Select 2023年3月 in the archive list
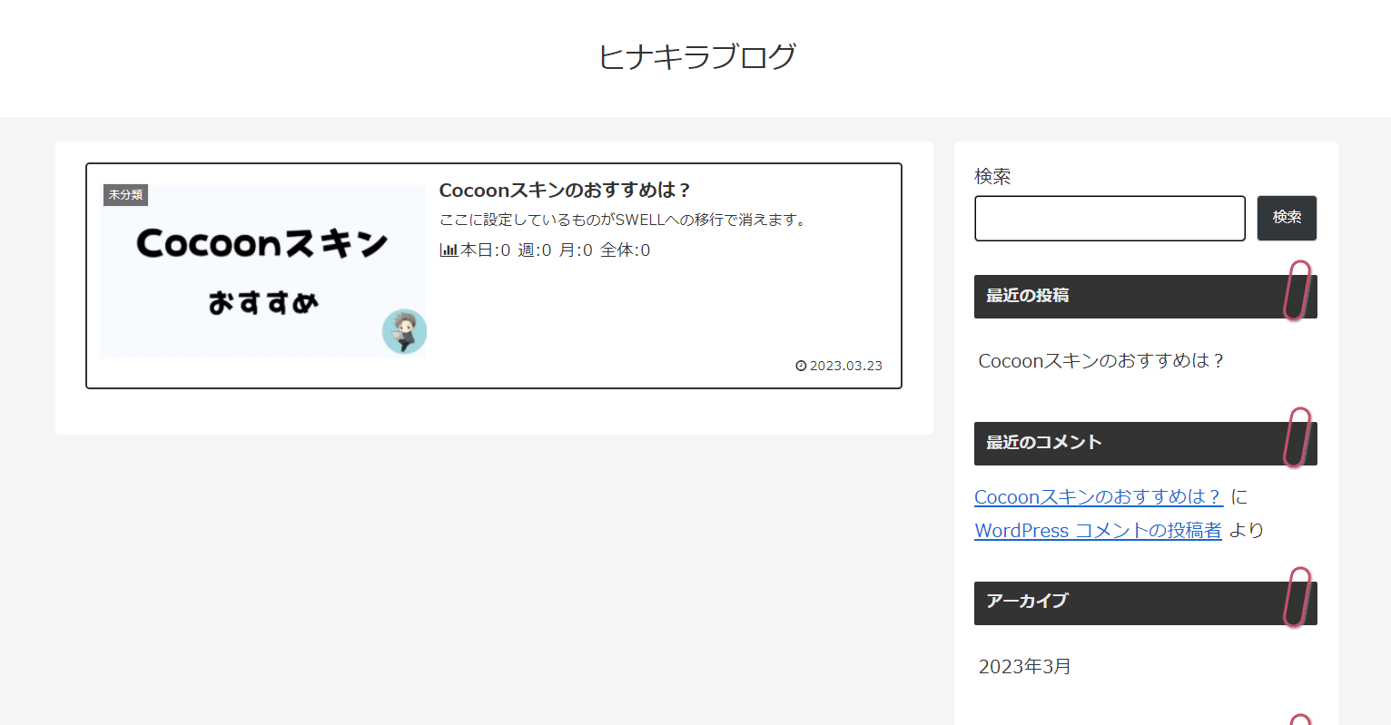This screenshot has height=725, width=1391. (x=1023, y=666)
